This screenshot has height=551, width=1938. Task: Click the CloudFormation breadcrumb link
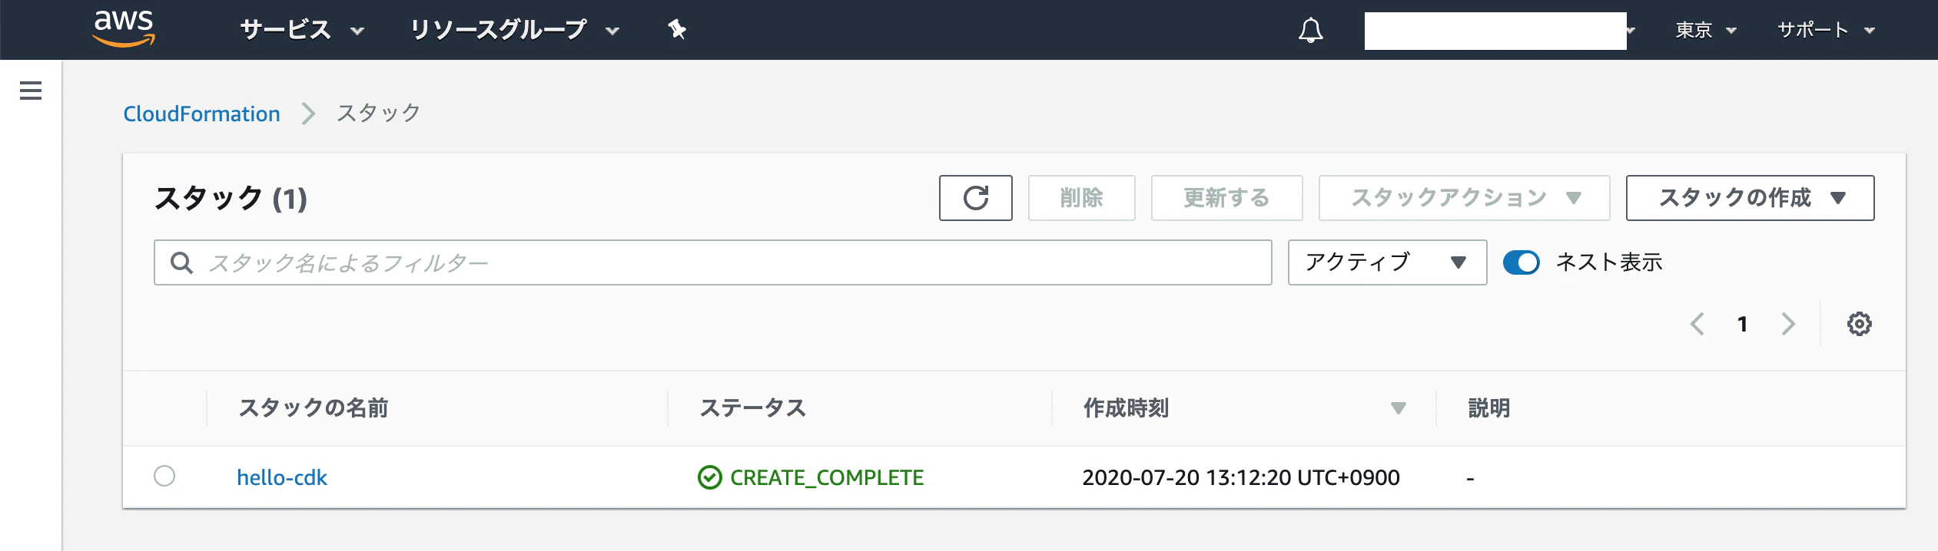[201, 113]
